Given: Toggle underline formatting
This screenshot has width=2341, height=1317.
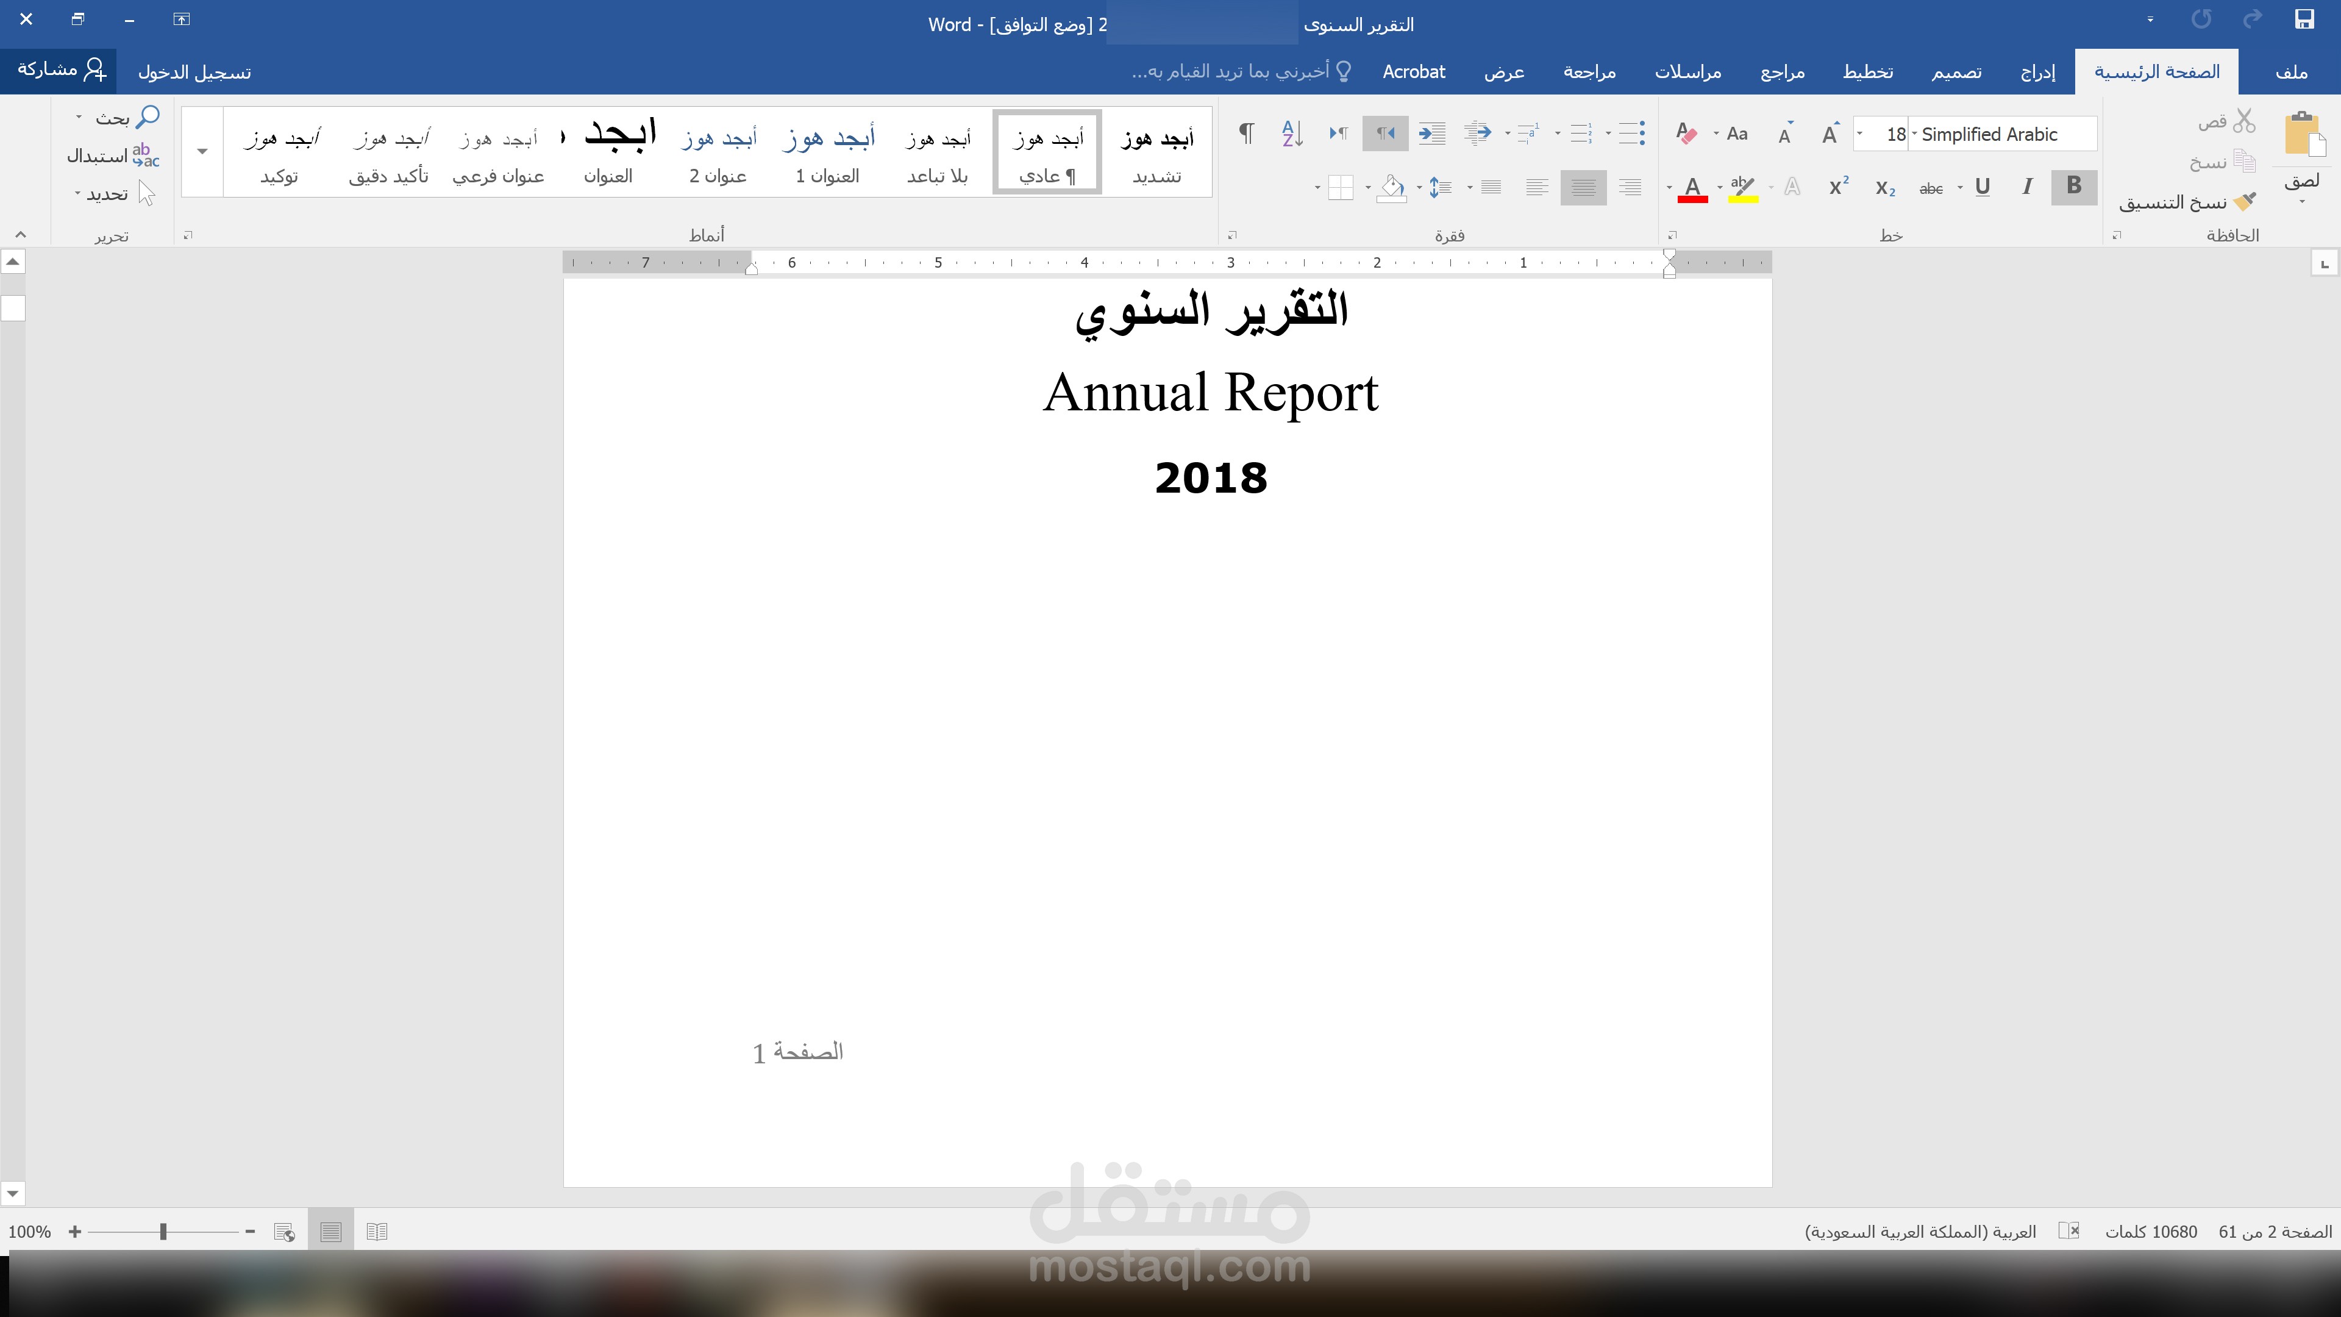Looking at the screenshot, I should point(1982,187).
